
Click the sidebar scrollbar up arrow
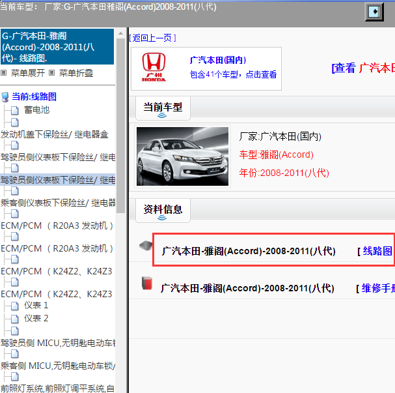(x=120, y=33)
